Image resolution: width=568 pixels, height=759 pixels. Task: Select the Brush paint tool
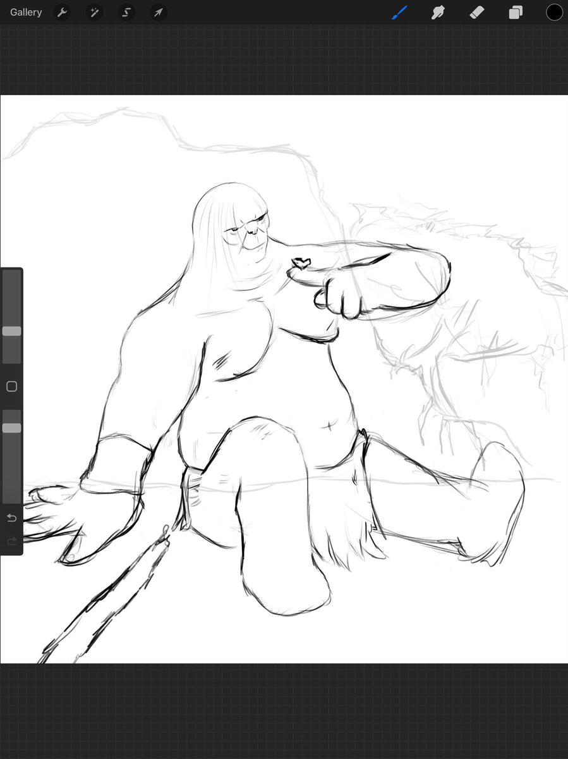pyautogui.click(x=399, y=12)
